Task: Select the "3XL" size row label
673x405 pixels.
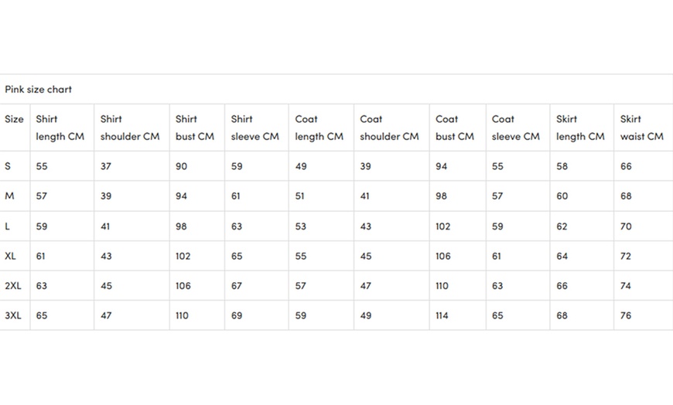Action: [13, 315]
